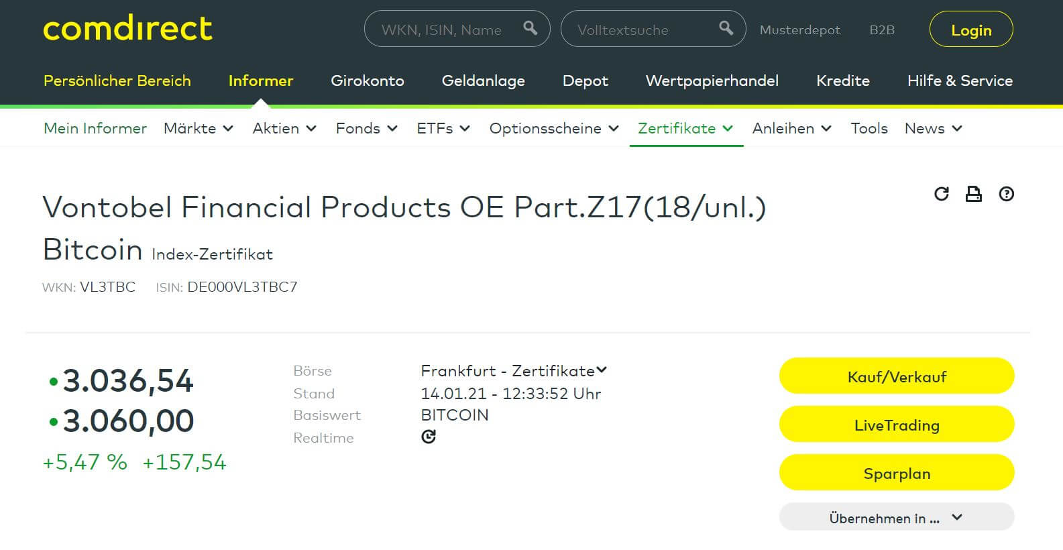Click the Kauf/Verkauf button
The image size is (1063, 550).
coord(897,376)
